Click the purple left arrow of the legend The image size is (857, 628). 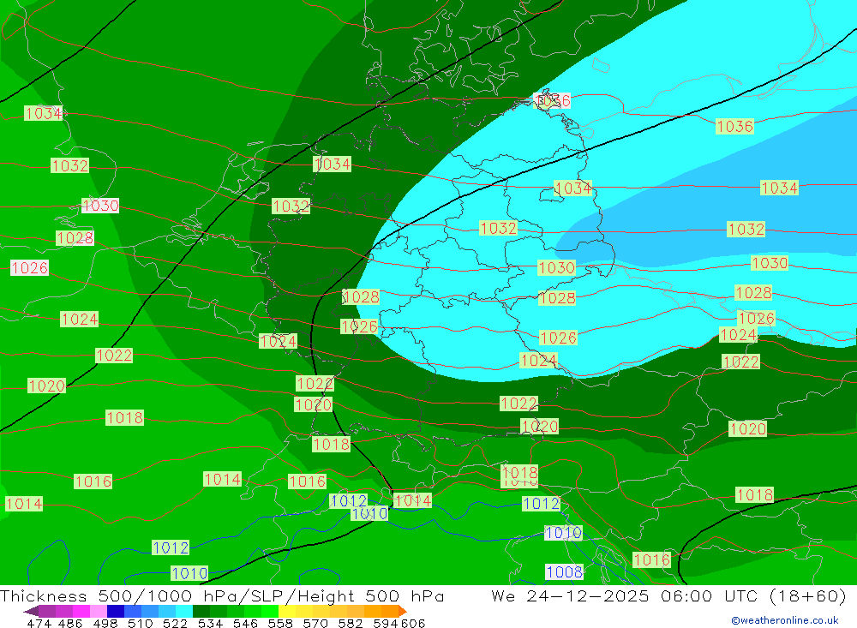(x=31, y=611)
